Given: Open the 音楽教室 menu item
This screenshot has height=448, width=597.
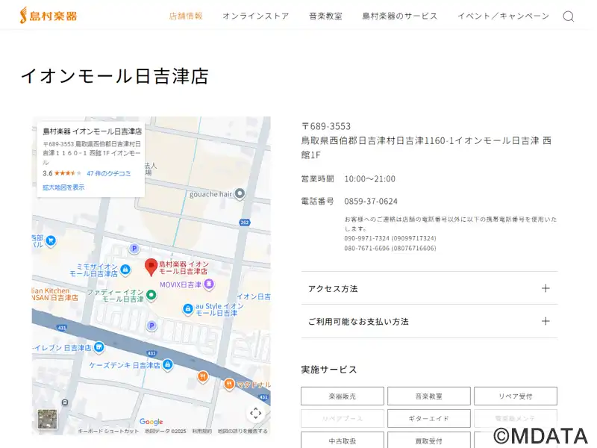Looking at the screenshot, I should (325, 16).
